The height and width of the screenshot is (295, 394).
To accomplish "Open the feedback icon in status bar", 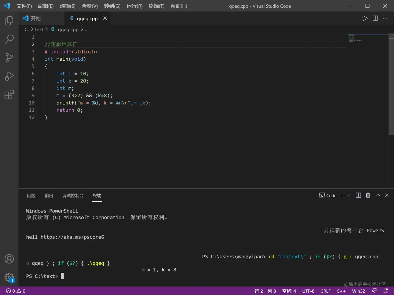I will (x=374, y=291).
